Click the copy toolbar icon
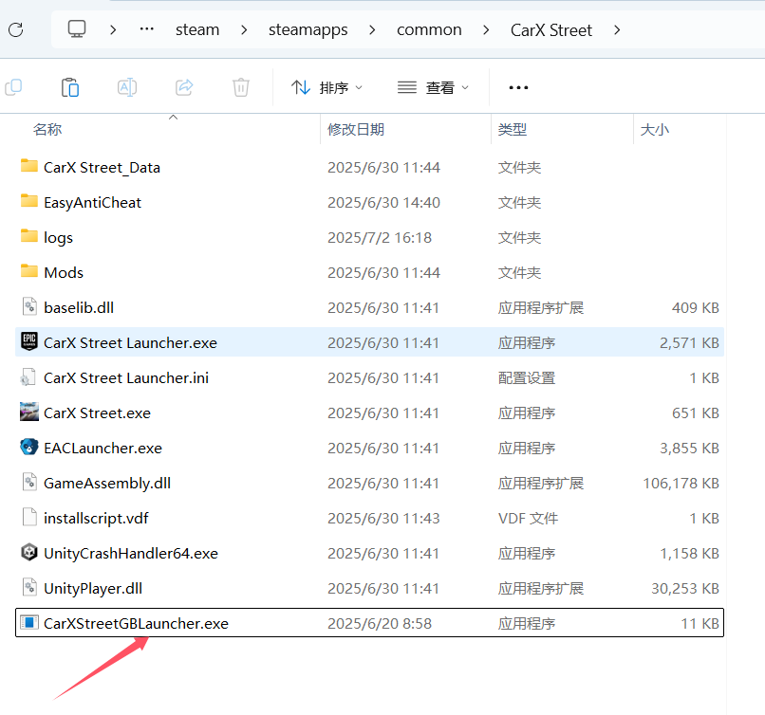This screenshot has height=715, width=765. [13, 87]
